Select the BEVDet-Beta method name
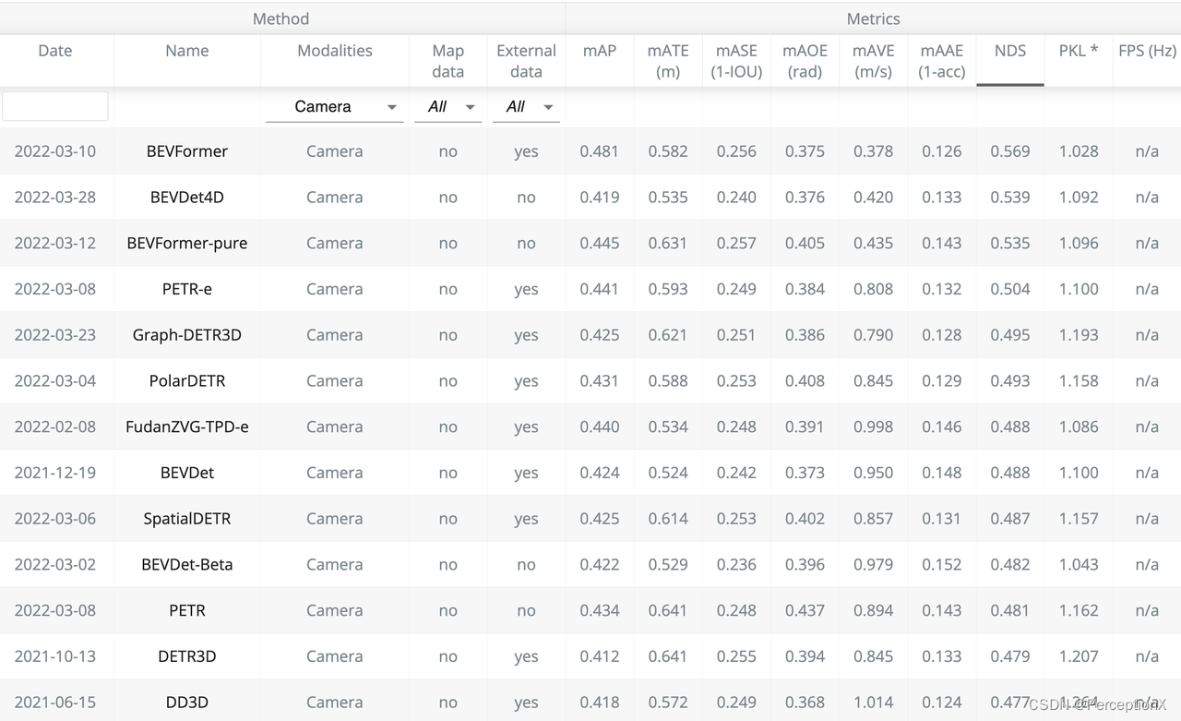Screen dimensions: 1181x721 [x=187, y=565]
